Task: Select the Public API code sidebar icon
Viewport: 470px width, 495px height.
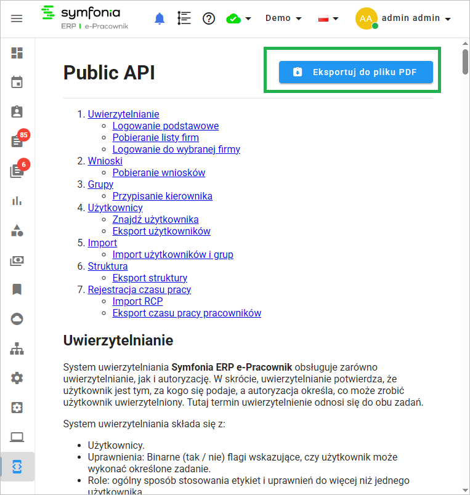Action: pyautogui.click(x=17, y=467)
